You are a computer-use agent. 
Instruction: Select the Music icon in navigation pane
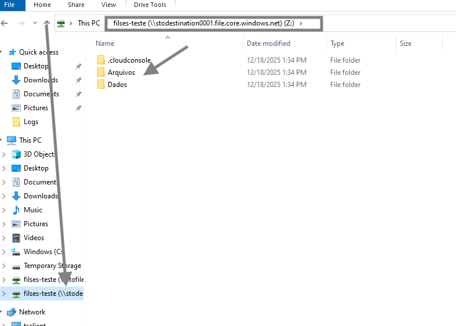[16, 210]
